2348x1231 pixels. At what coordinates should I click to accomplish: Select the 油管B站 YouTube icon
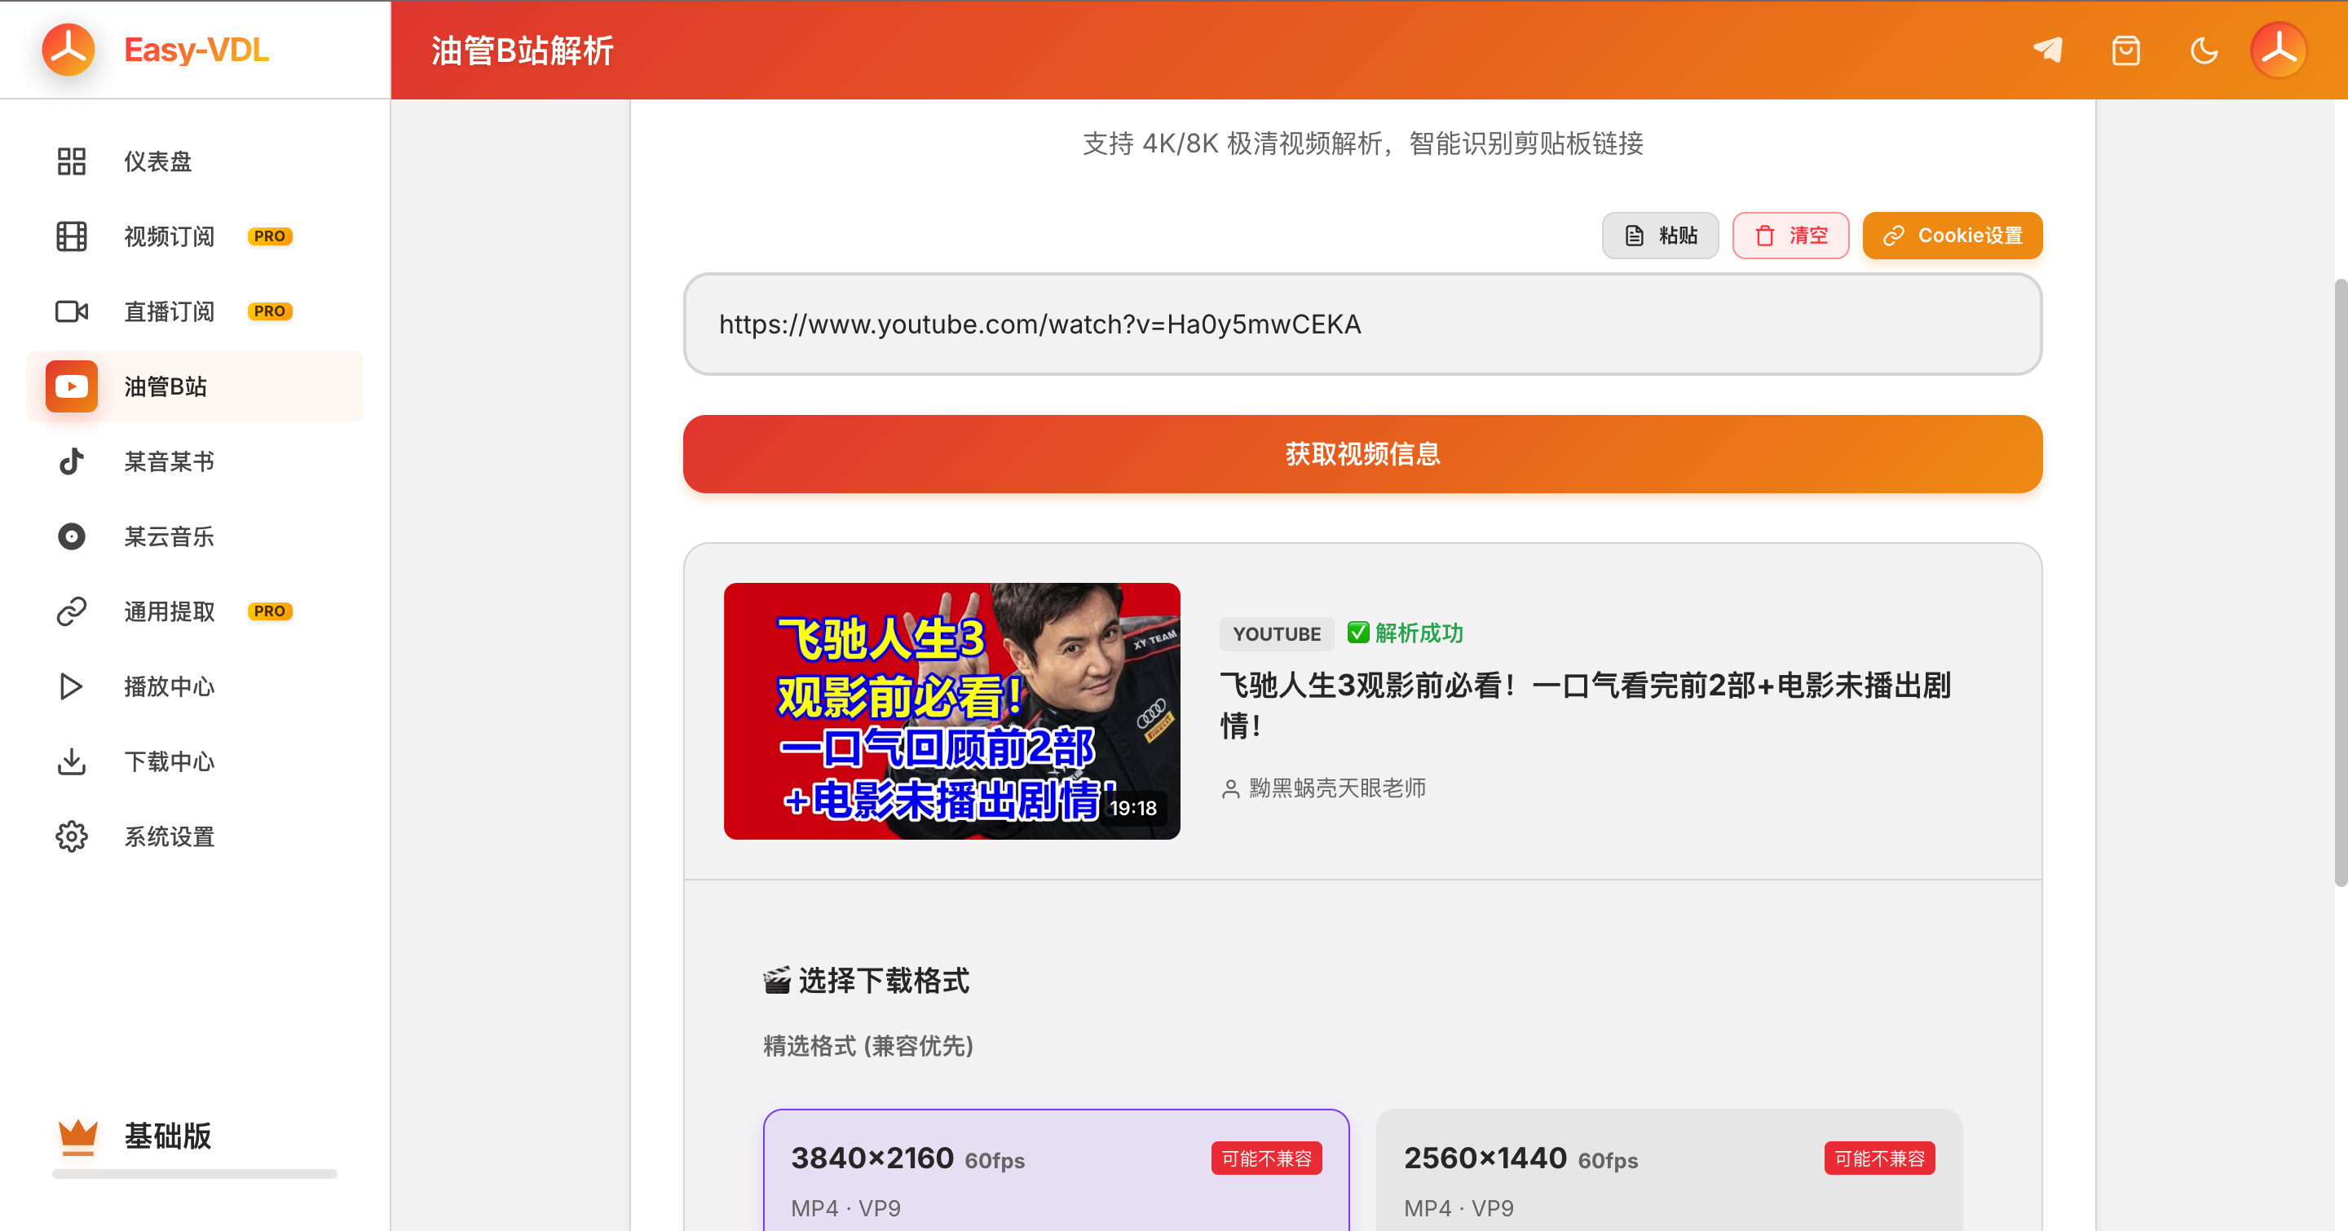click(x=71, y=386)
